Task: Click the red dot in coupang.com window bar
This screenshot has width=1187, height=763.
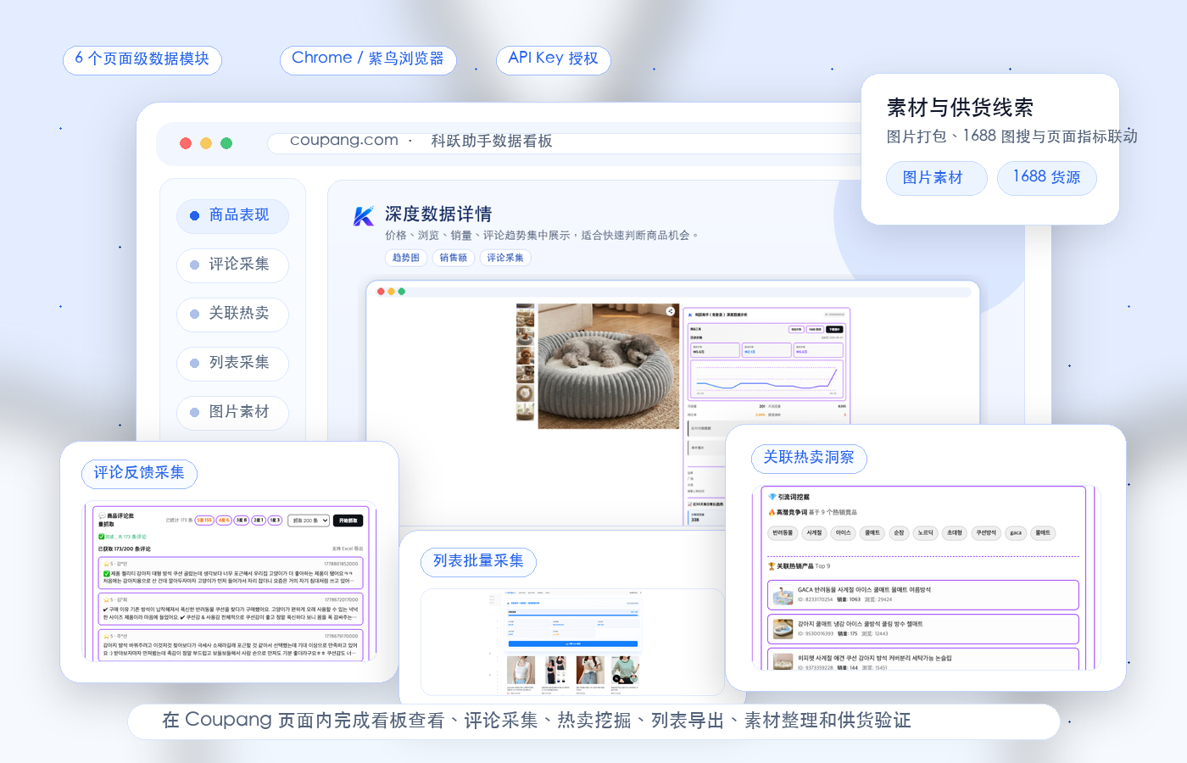Action: click(186, 143)
